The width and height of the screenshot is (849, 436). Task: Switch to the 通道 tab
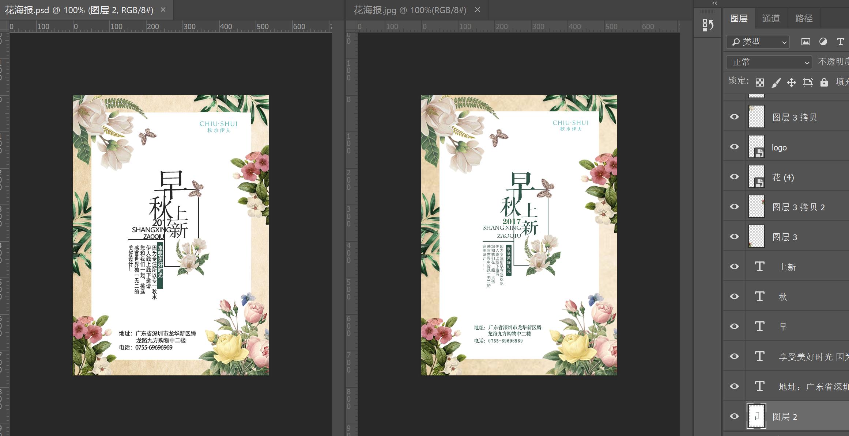click(x=771, y=18)
